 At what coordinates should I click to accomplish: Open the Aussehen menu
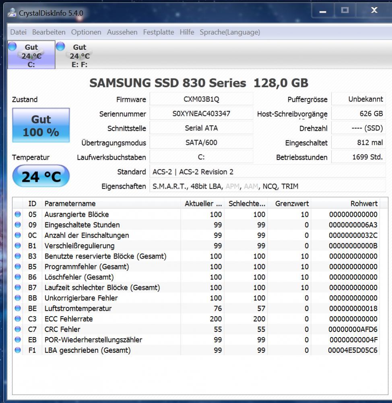pos(122,32)
